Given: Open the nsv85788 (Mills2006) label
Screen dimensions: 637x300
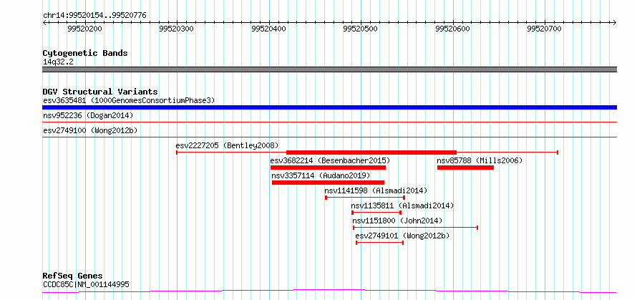Looking at the screenshot, I should pos(480,160).
